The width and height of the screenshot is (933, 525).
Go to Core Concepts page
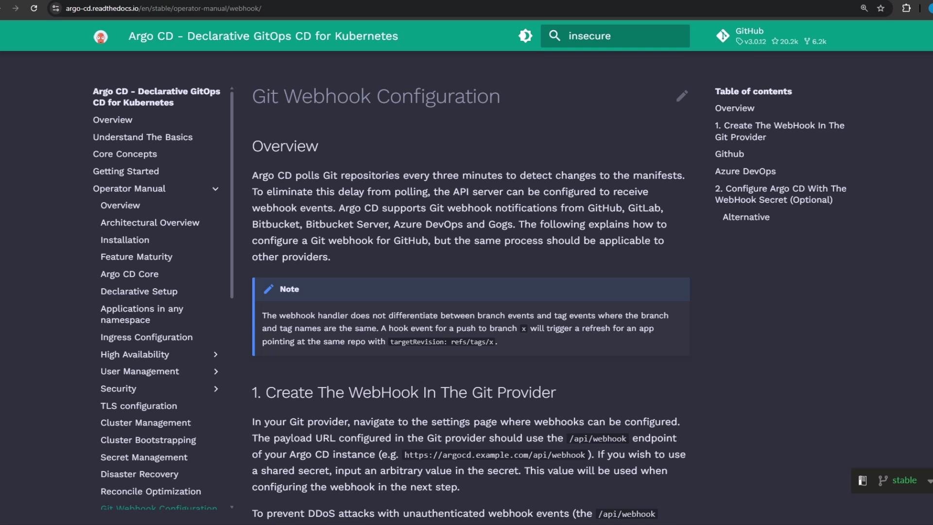click(x=125, y=154)
